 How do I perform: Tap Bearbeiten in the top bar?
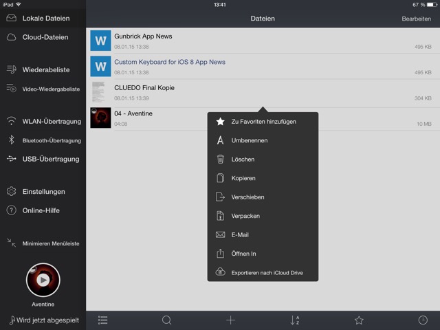(416, 19)
